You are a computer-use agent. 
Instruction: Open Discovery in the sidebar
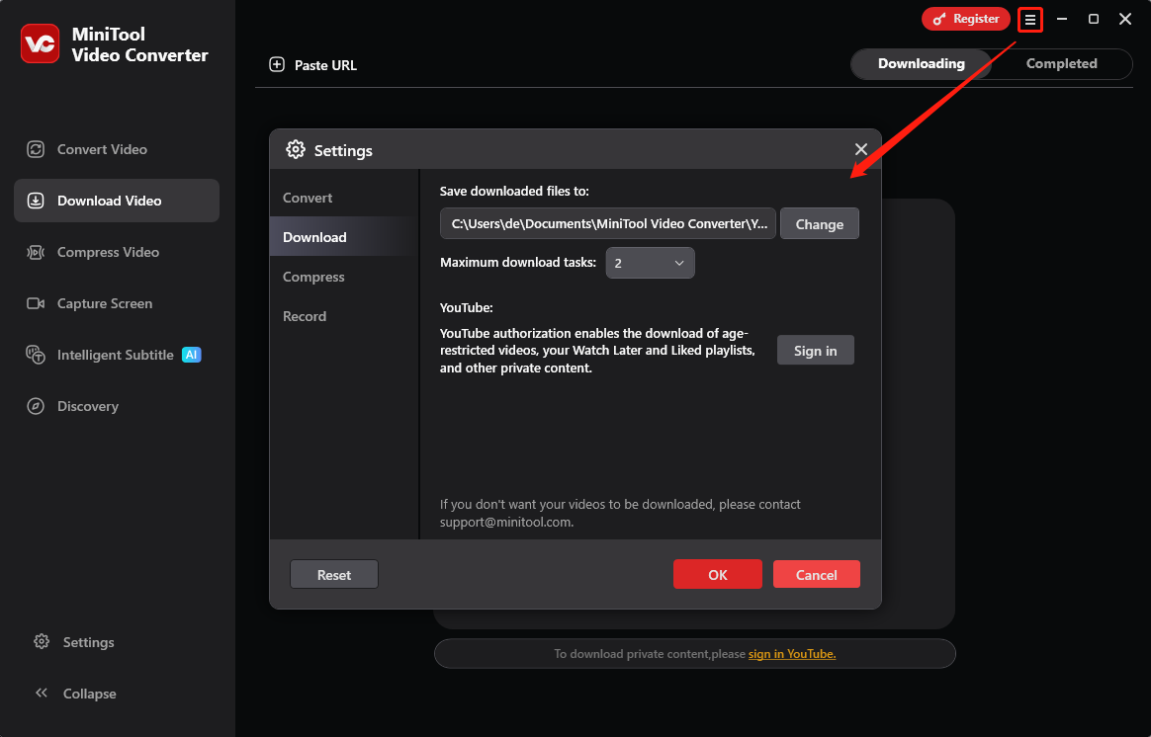point(117,406)
